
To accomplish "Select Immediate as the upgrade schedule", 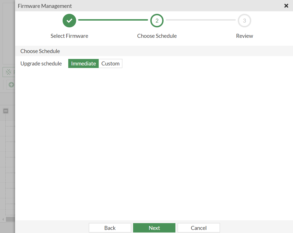I will point(83,63).
